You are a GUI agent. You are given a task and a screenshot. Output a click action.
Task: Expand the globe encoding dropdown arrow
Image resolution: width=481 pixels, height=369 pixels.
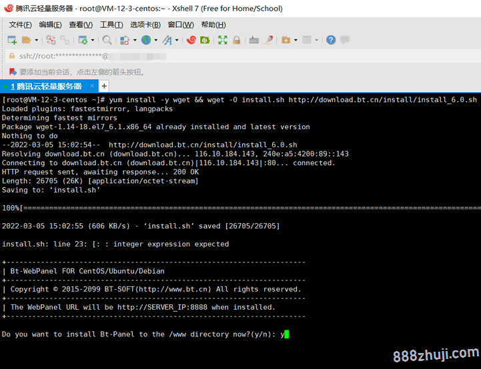click(x=156, y=40)
